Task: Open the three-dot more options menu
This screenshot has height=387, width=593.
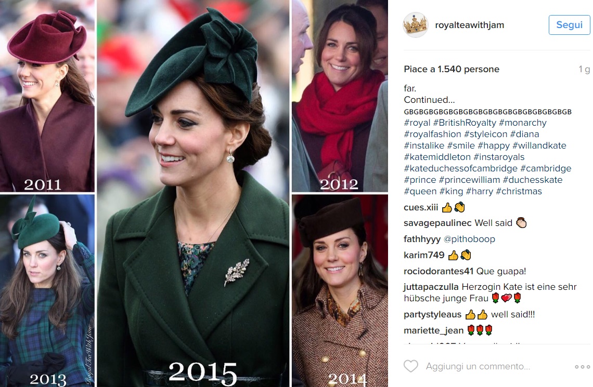Action: [x=582, y=367]
